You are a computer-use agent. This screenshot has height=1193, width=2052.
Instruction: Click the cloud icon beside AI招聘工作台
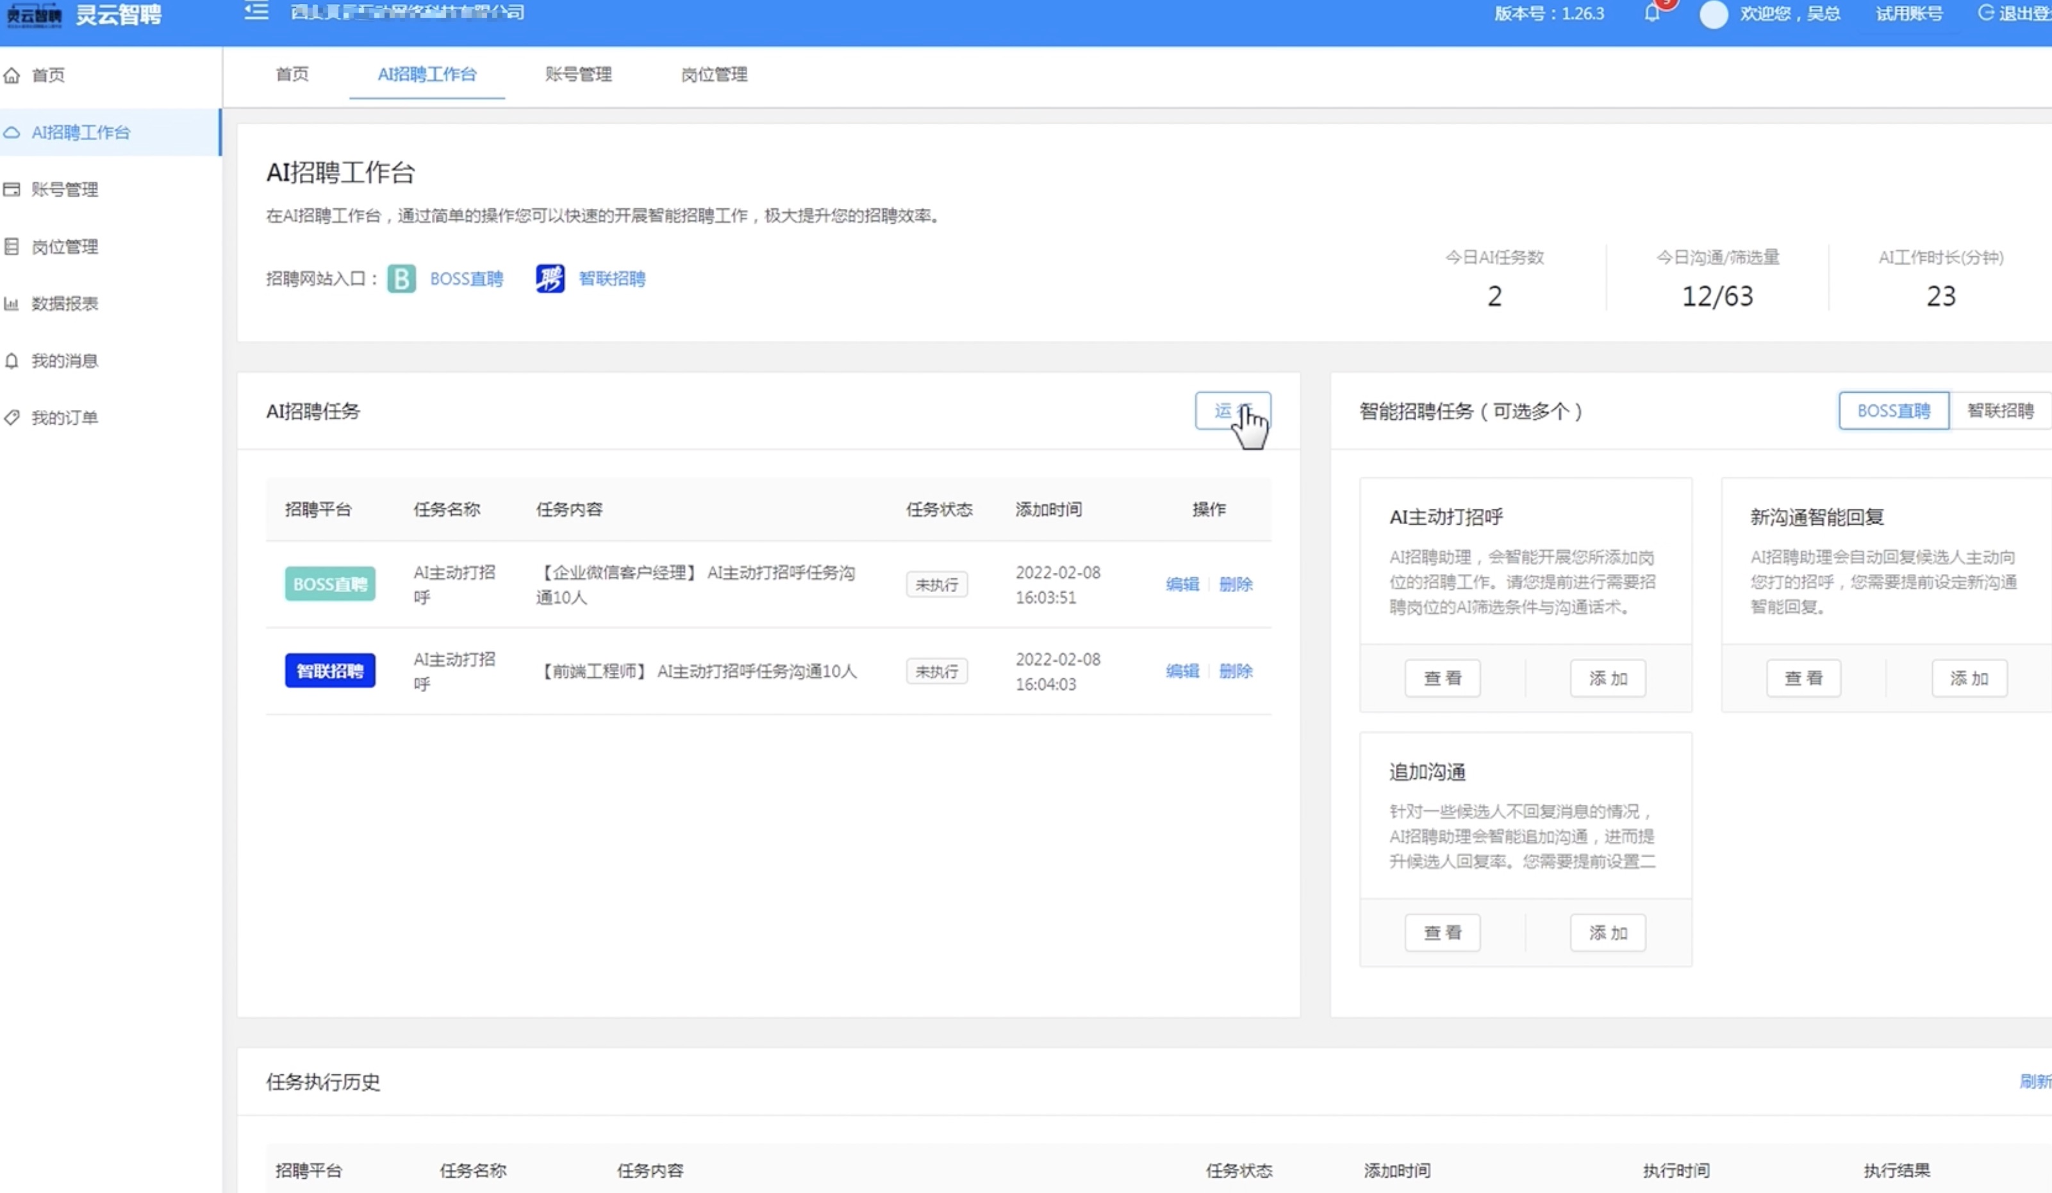[12, 132]
